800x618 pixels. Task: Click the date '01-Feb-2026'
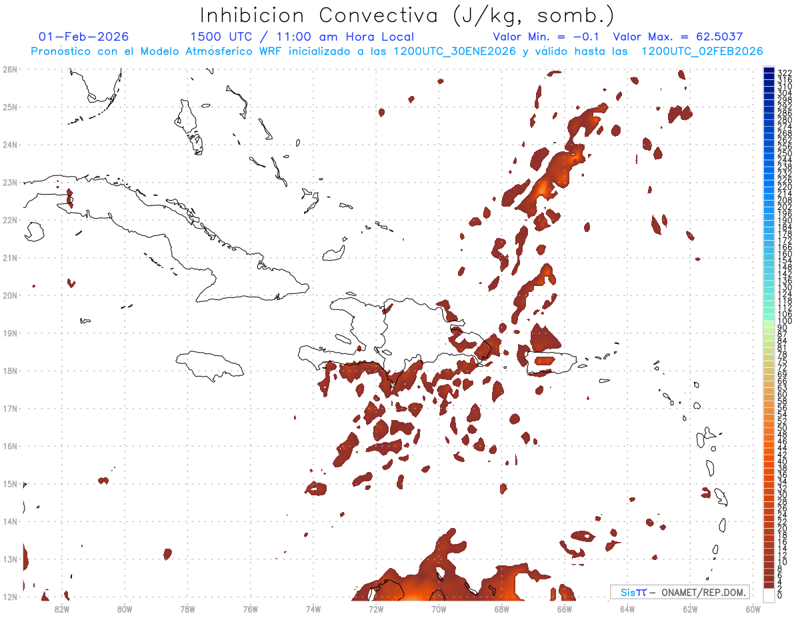click(83, 37)
